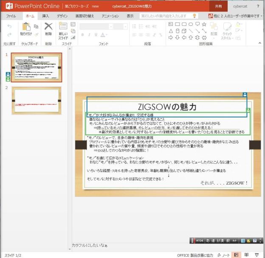Open the 配置 arrange dropdown
The height and width of the screenshot is (258, 265).
[214, 31]
